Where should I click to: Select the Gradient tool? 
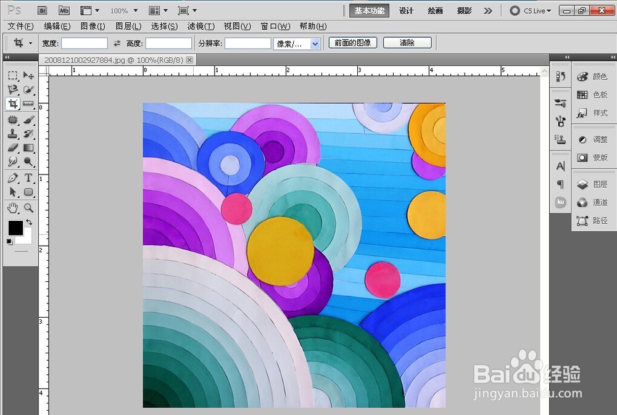coord(28,148)
